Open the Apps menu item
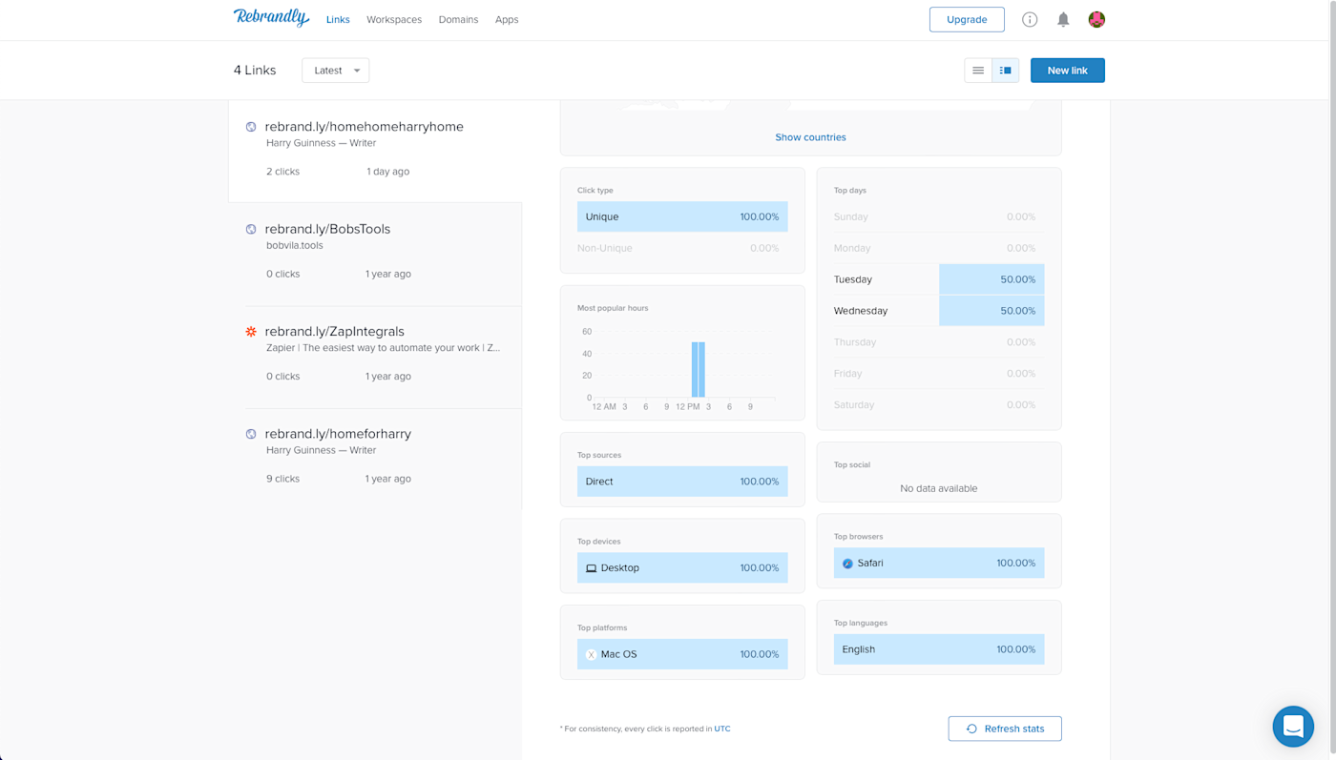This screenshot has width=1336, height=760. coord(507,19)
